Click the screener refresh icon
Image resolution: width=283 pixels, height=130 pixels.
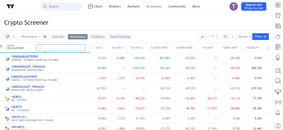point(8,37)
